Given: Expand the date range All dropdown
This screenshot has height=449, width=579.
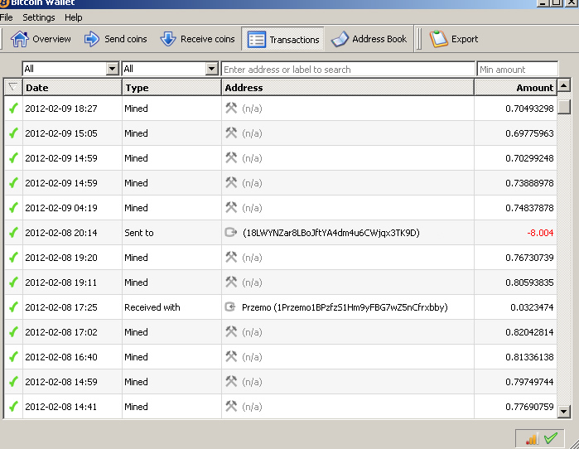Looking at the screenshot, I should [113, 69].
